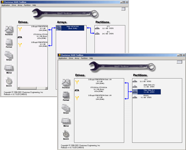The height and width of the screenshot is (150, 186).
Task: Select the Partition tool in back window
Action: tap(9, 31)
